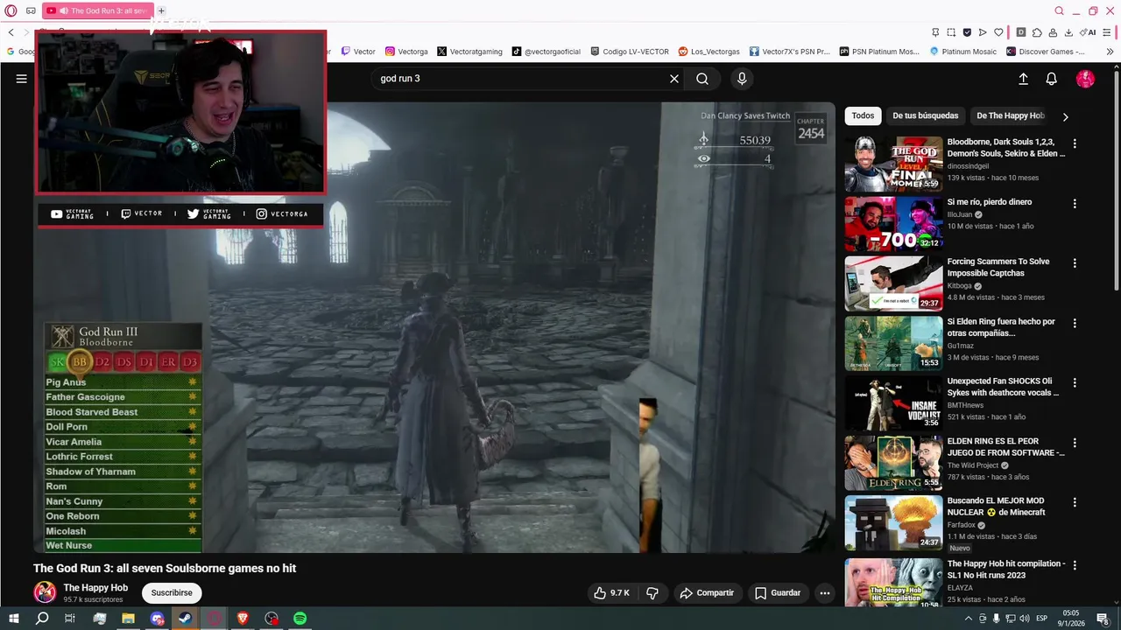Open the Opera extensions puzzle icon
Screen dimensions: 1121x630
(1037, 32)
